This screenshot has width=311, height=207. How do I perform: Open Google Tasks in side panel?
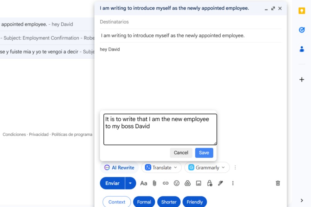[x=302, y=30]
